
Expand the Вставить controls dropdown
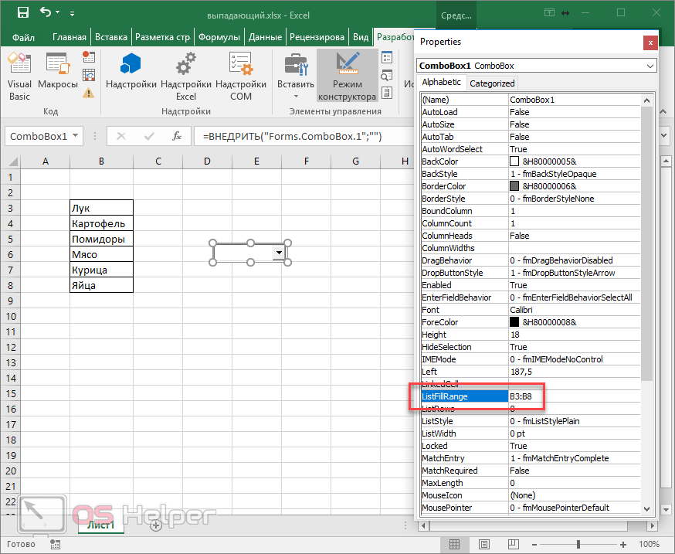click(x=296, y=96)
